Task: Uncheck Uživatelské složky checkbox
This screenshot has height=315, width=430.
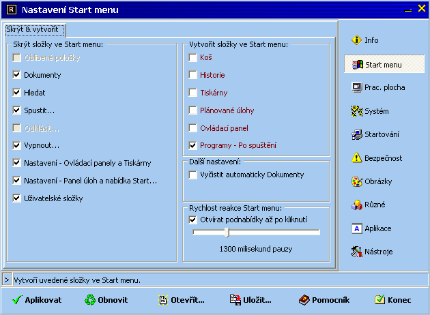Action: (x=17, y=198)
